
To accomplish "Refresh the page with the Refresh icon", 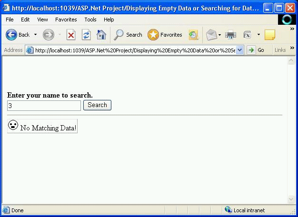I will (86, 35).
